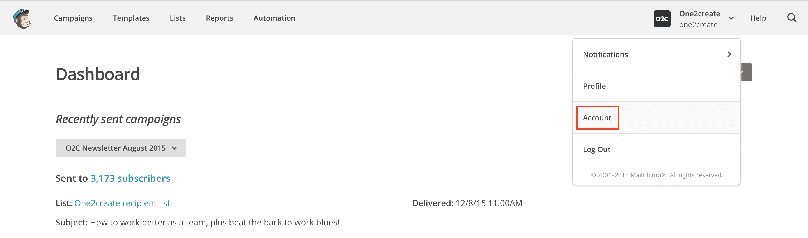This screenshot has height=238, width=808.
Task: Click the partially hidden gray button
Action: 747,72
